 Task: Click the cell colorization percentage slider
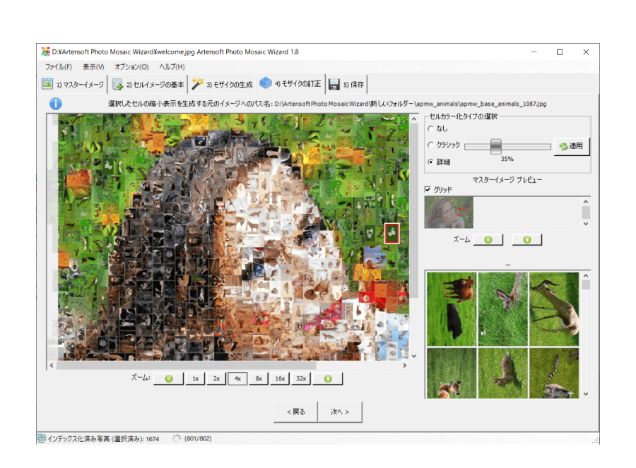point(496,146)
